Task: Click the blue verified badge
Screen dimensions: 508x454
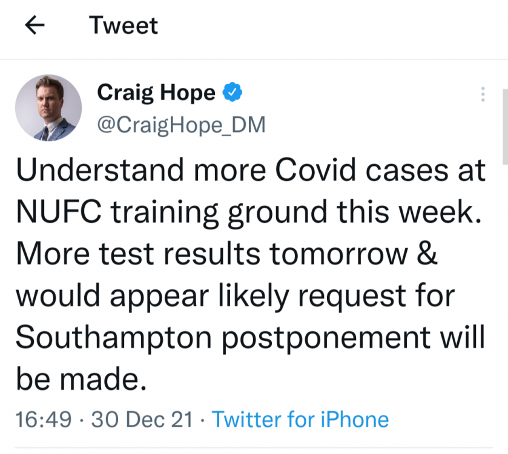Action: [233, 93]
